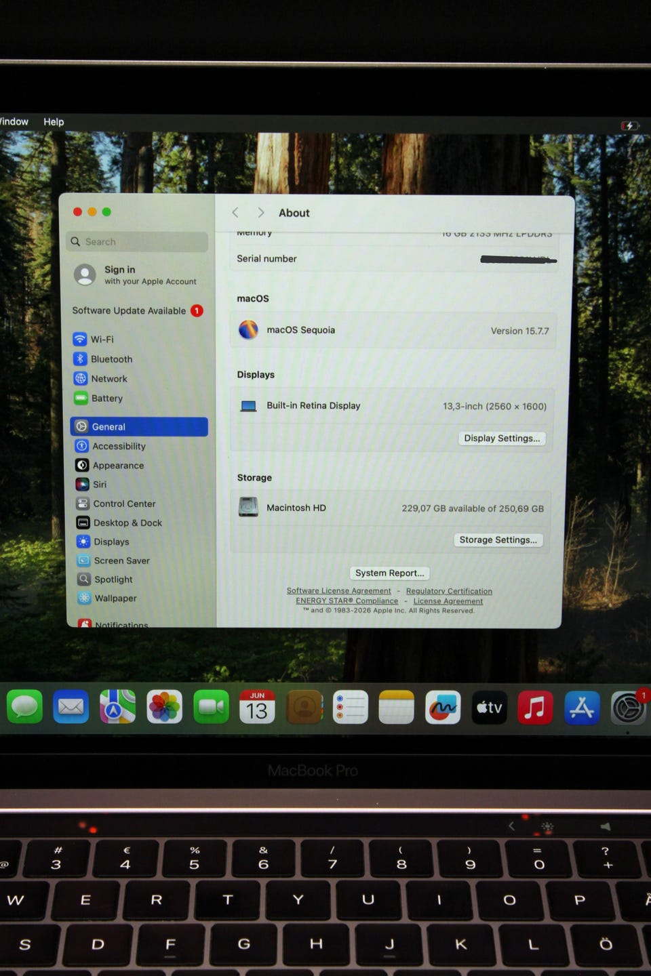651x976 pixels.
Task: Click Storage Settings button
Action: tap(498, 540)
